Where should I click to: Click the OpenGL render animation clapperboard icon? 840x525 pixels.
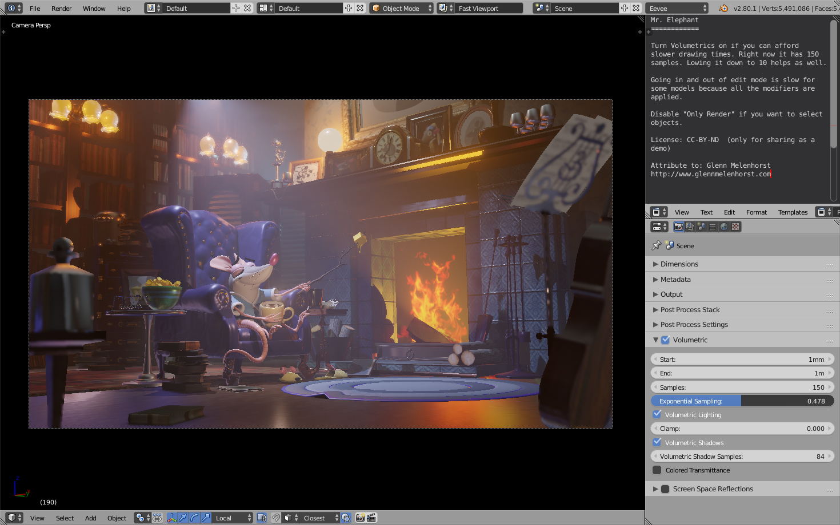pyautogui.click(x=371, y=518)
